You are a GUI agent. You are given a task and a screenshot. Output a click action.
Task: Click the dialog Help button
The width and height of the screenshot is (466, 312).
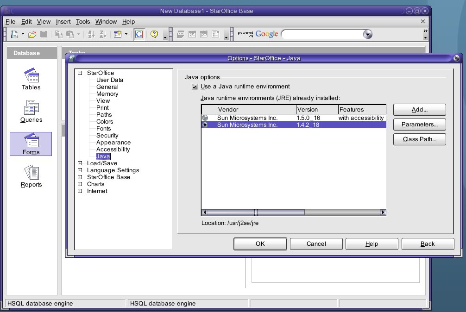point(372,244)
